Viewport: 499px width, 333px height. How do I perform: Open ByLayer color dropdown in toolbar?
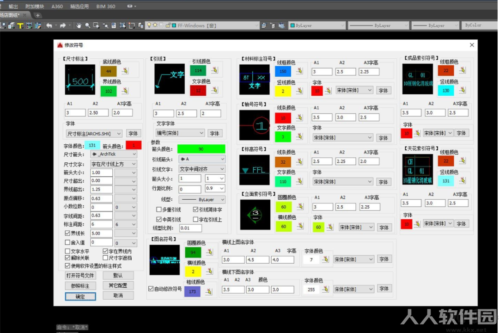pos(317,25)
